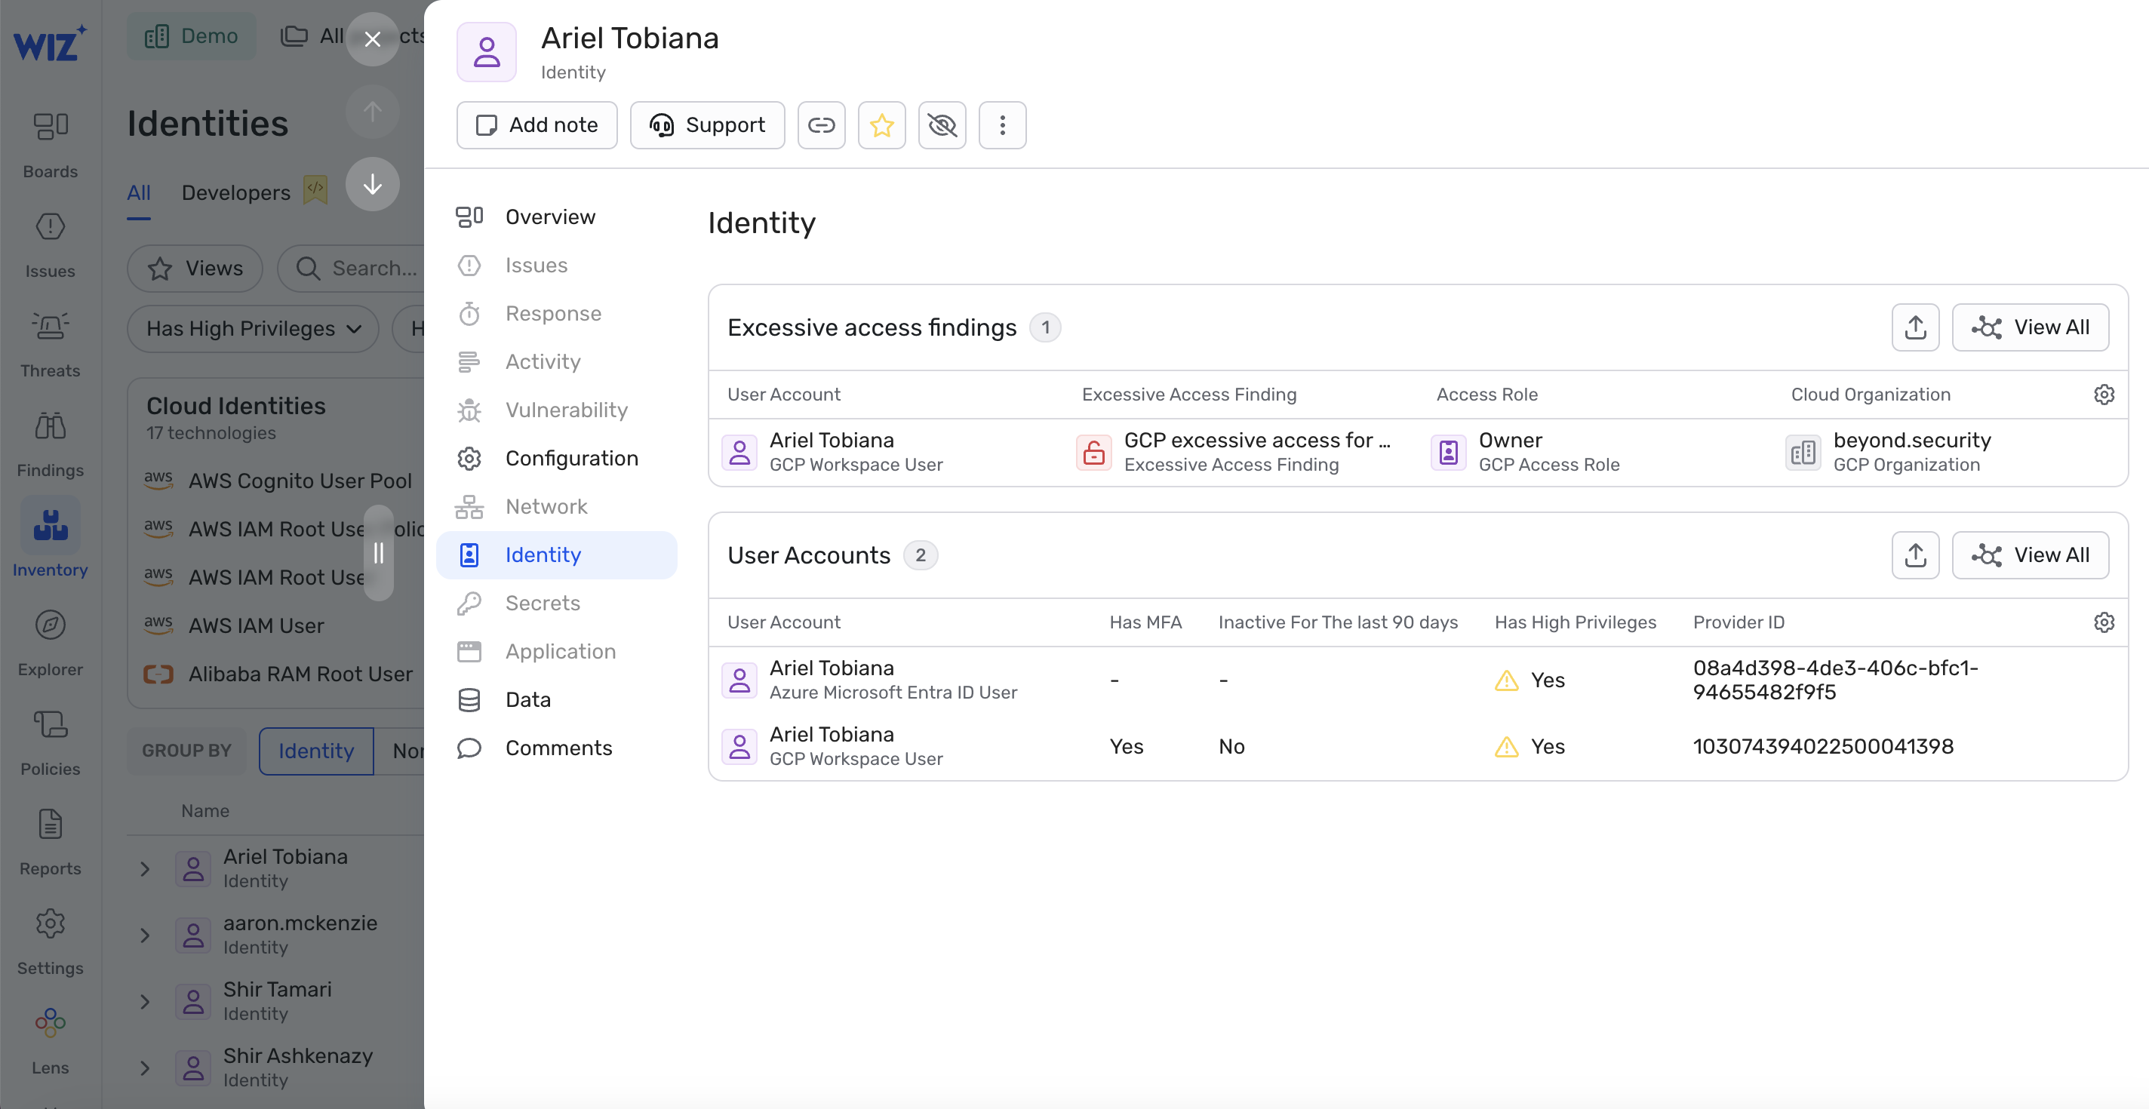
Task: Select the All tab in Identities
Action: click(139, 192)
